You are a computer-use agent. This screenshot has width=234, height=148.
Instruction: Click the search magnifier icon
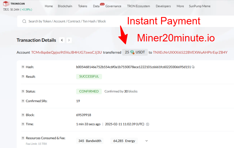coord(24,21)
